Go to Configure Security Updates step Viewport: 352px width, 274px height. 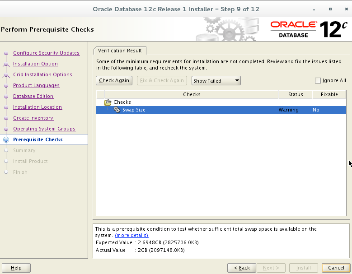[x=46, y=53]
